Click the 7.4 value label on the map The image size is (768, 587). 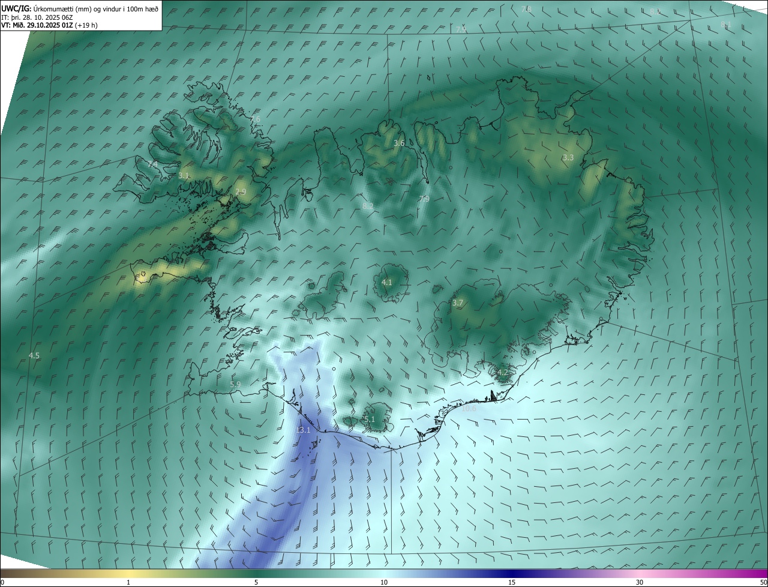tap(152, 164)
